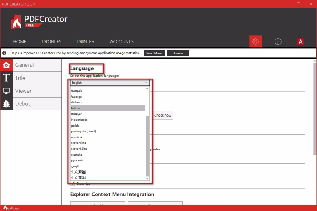Open the settings gear icon
The image size is (317, 211).
point(256,42)
